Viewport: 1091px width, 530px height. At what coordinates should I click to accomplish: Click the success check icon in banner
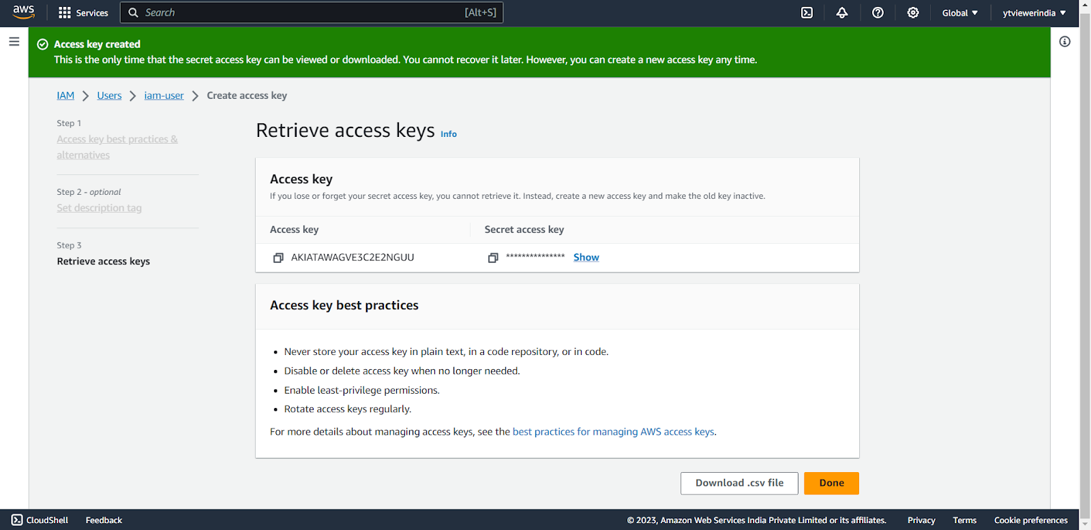point(42,44)
